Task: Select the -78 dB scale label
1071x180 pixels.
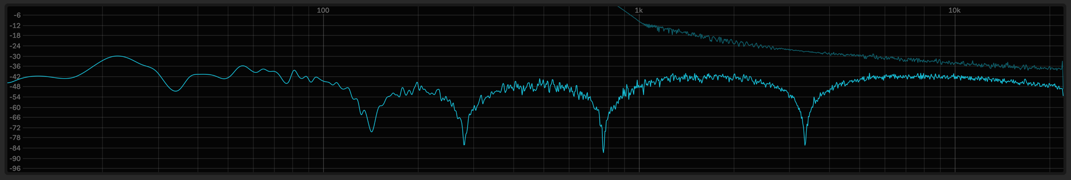Action: click(x=15, y=138)
